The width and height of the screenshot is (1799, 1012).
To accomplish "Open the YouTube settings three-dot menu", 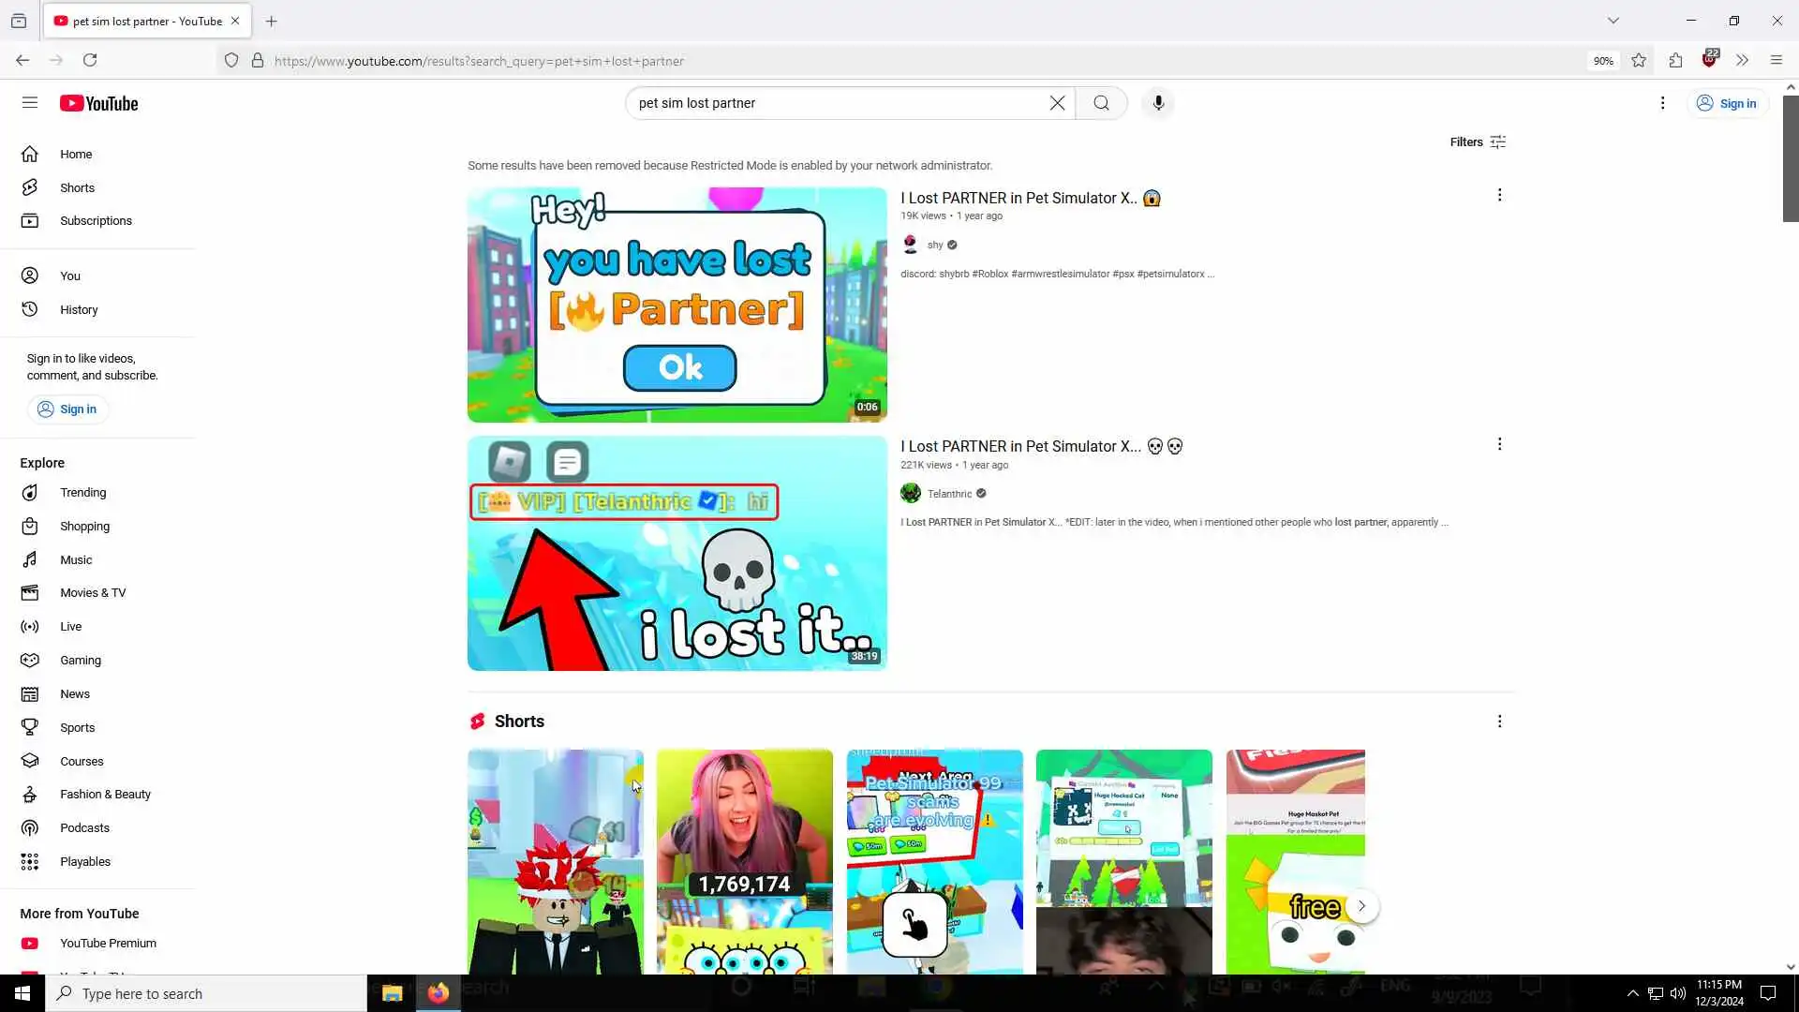I will pyautogui.click(x=1662, y=103).
